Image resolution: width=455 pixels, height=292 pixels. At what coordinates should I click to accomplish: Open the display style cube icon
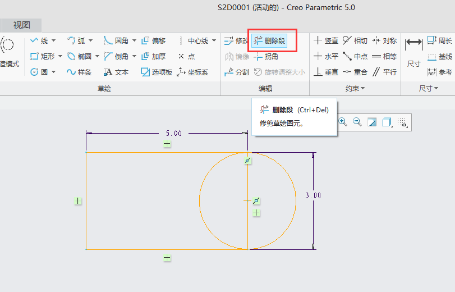[x=387, y=122]
